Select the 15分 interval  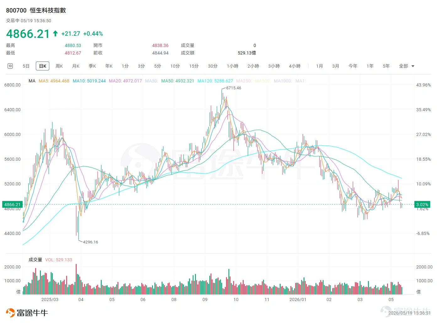click(194, 66)
